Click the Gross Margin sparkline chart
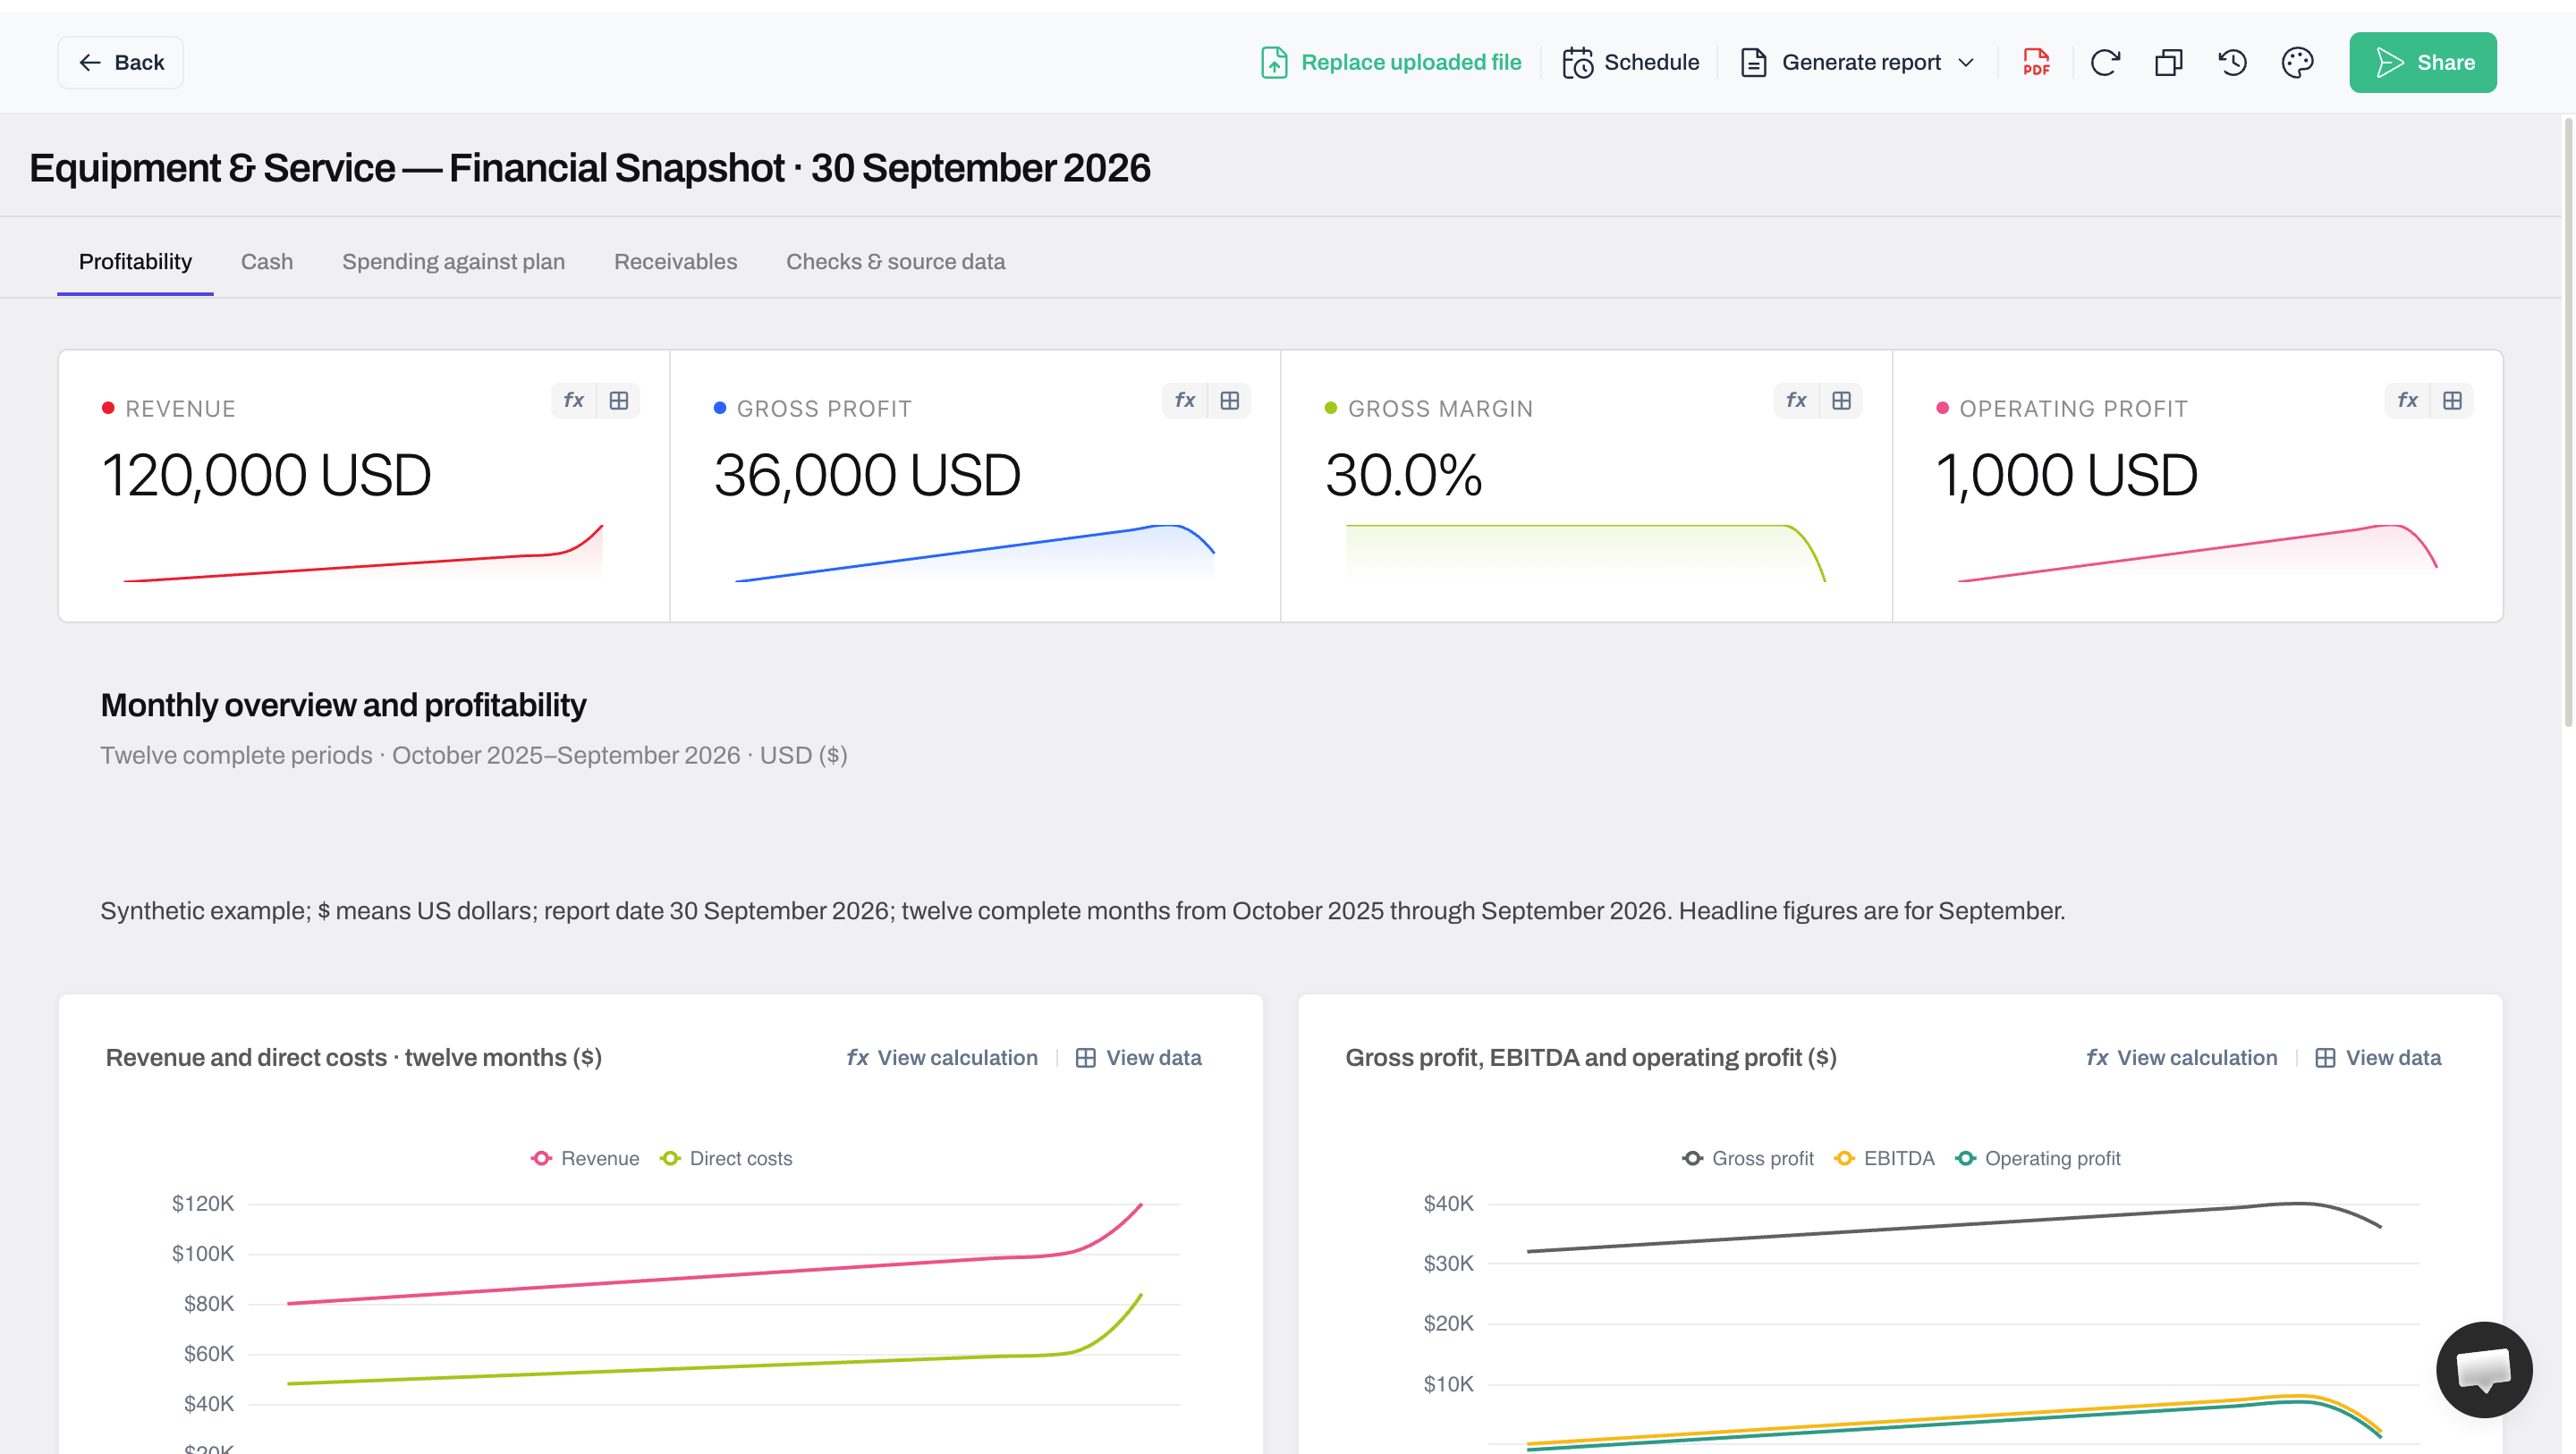Image resolution: width=2576 pixels, height=1454 pixels. (1585, 553)
